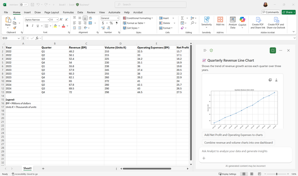The width and height of the screenshot is (298, 176).
Task: Toggle Underline formatting
Action: point(38,26)
